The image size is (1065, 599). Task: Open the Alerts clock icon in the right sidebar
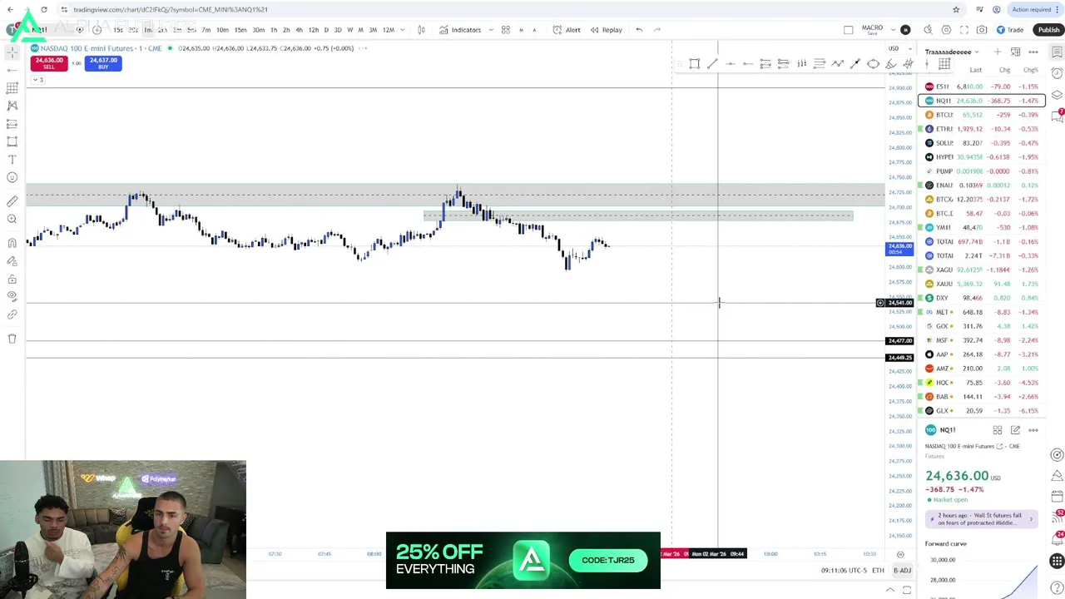1057,73
